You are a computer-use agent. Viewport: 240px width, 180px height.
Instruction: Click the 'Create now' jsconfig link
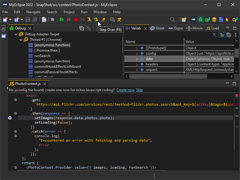click(x=125, y=90)
